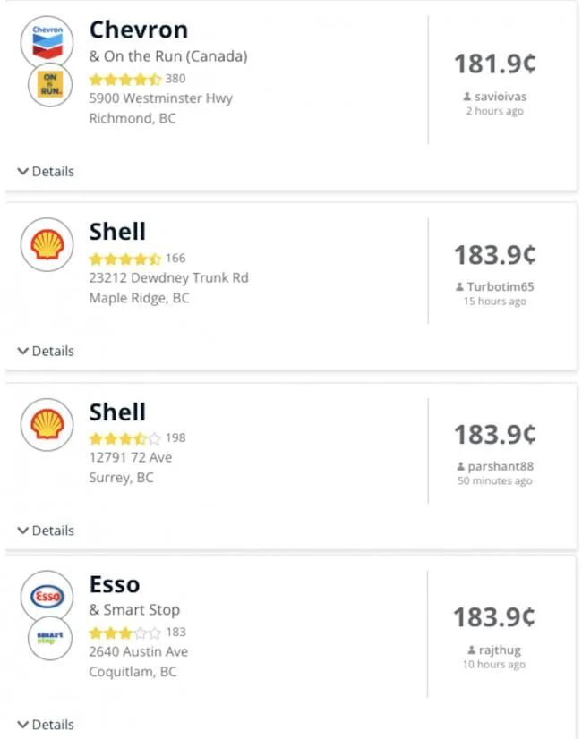Click the Shell logo for Maple Ridge station
Image resolution: width=582 pixels, height=739 pixels.
point(47,244)
